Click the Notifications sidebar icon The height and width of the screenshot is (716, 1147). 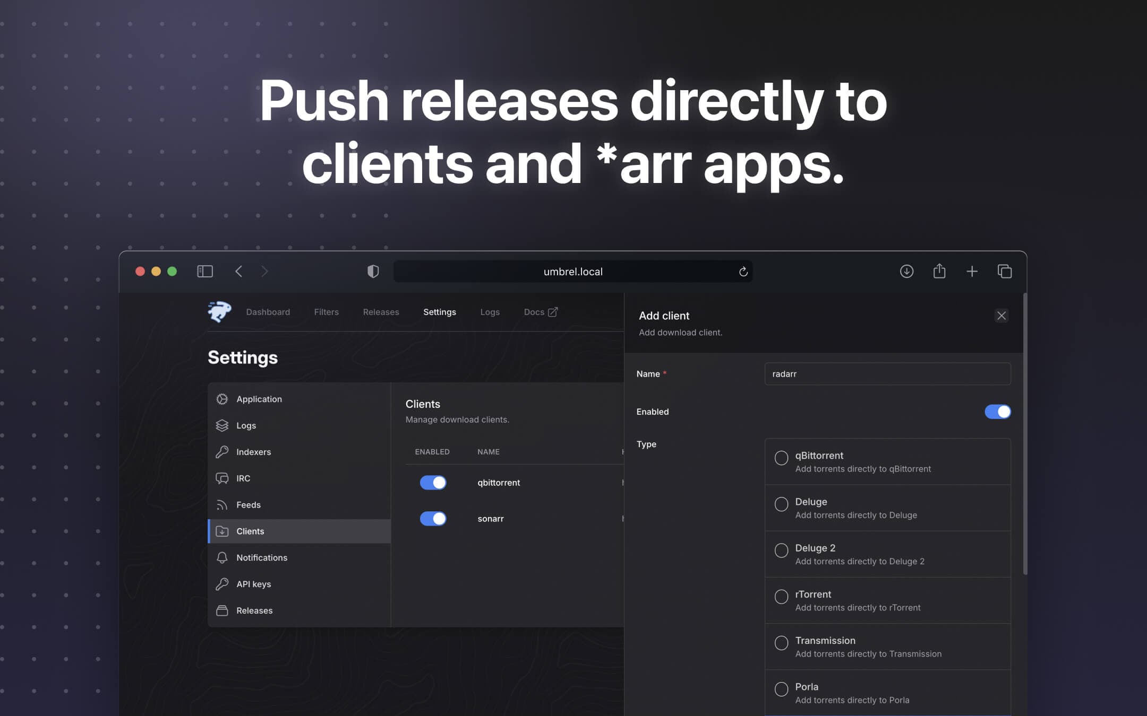pos(222,557)
